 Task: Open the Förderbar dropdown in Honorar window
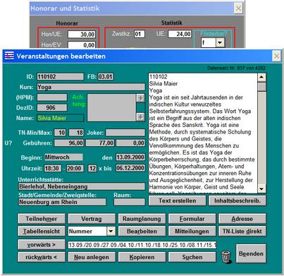[x=220, y=42]
